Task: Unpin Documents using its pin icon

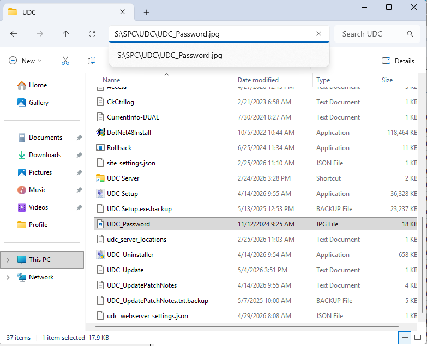Action: [79, 138]
